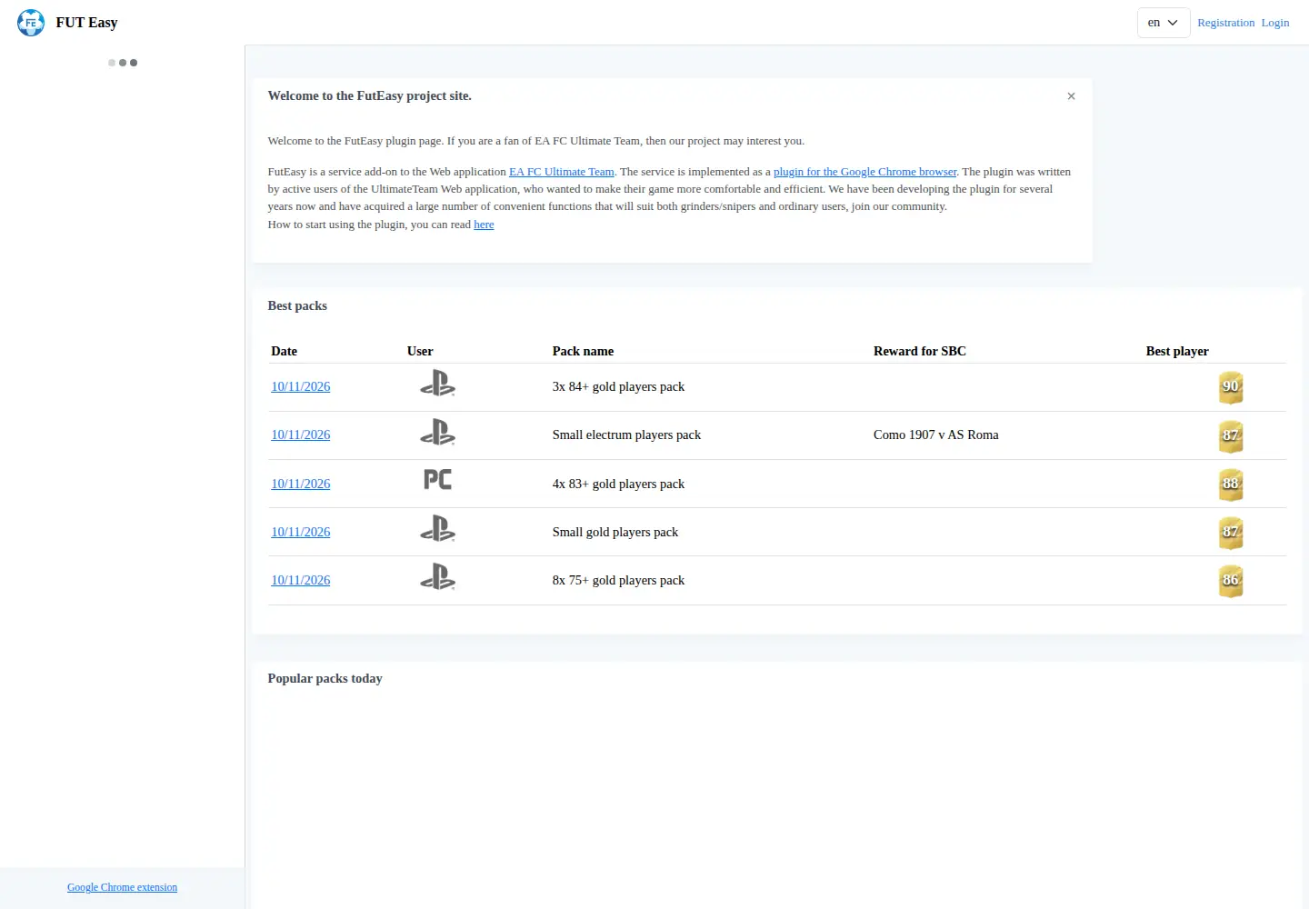Click the '8x 75+ gold players pack' name
Viewport: 1309px width, 909px height.
point(618,580)
